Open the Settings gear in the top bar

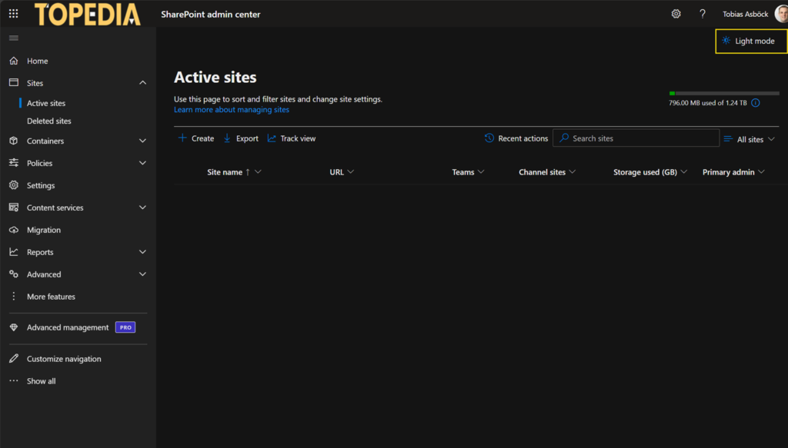(676, 14)
